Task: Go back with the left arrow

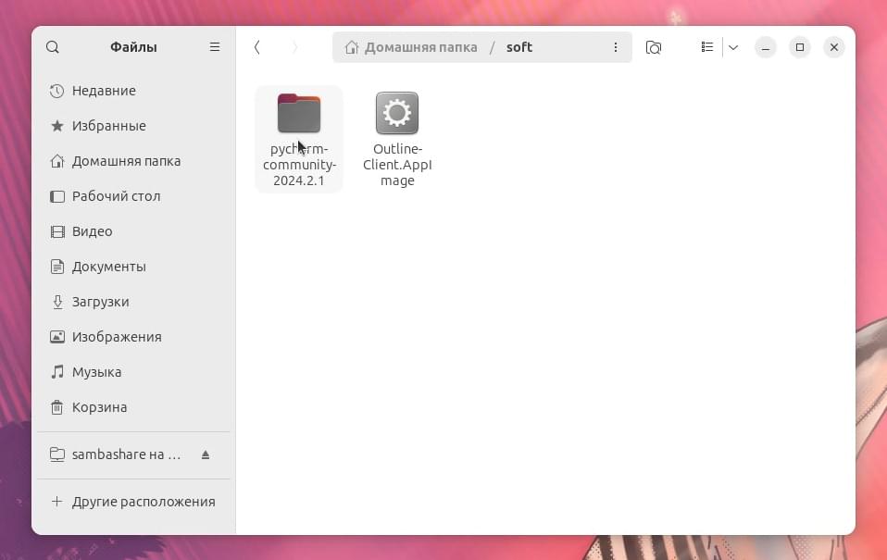Action: pos(256,47)
